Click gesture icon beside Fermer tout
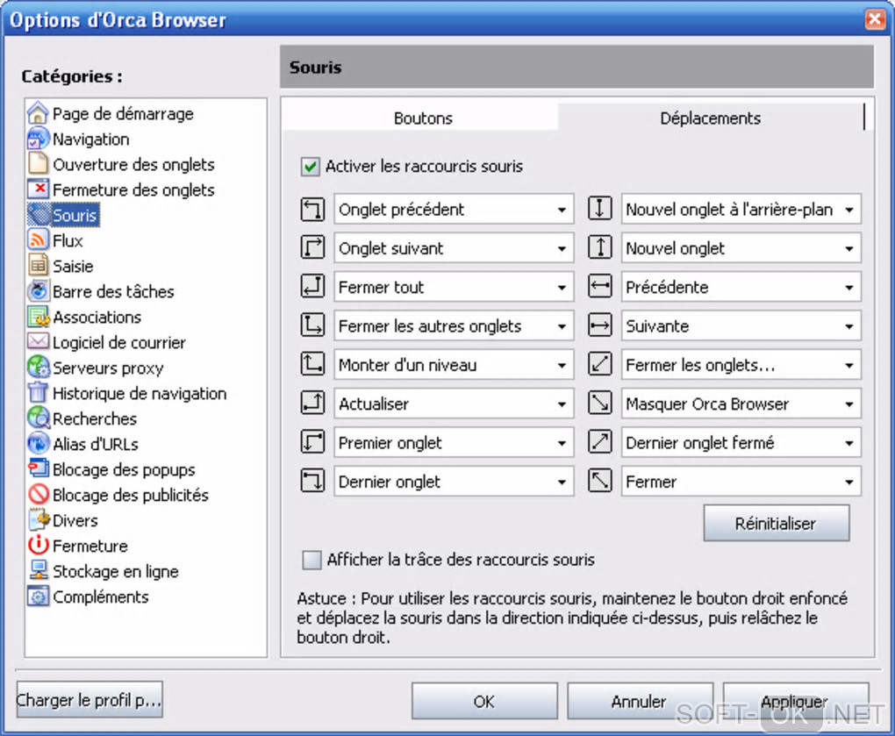Viewport: 895px width, 736px height. pyautogui.click(x=312, y=286)
